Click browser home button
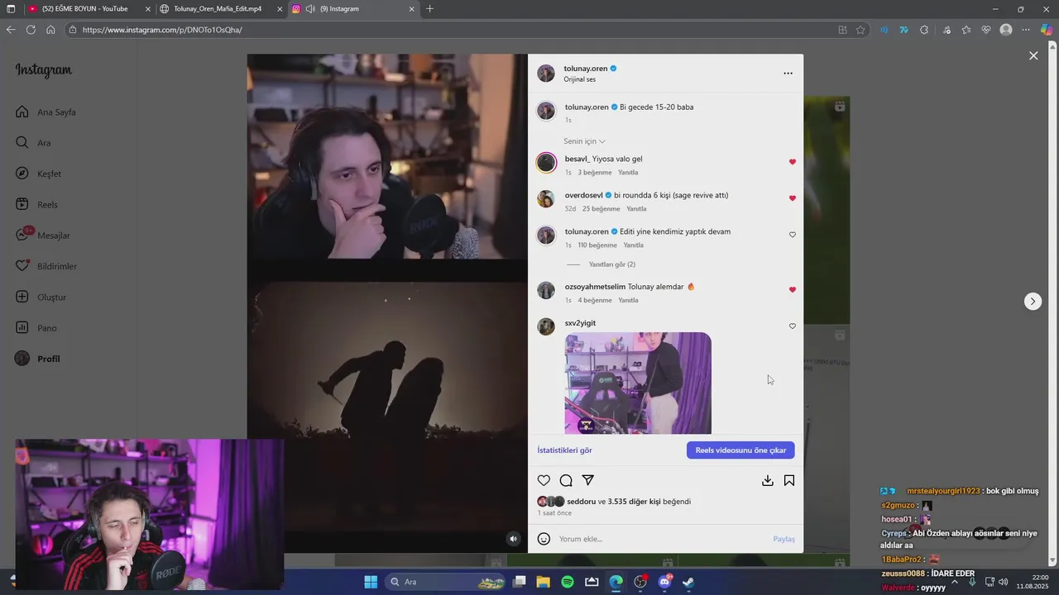Viewport: 1059px width, 595px height. coord(50,30)
